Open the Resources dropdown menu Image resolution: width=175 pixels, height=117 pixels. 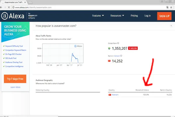pyautogui.click(x=117, y=16)
